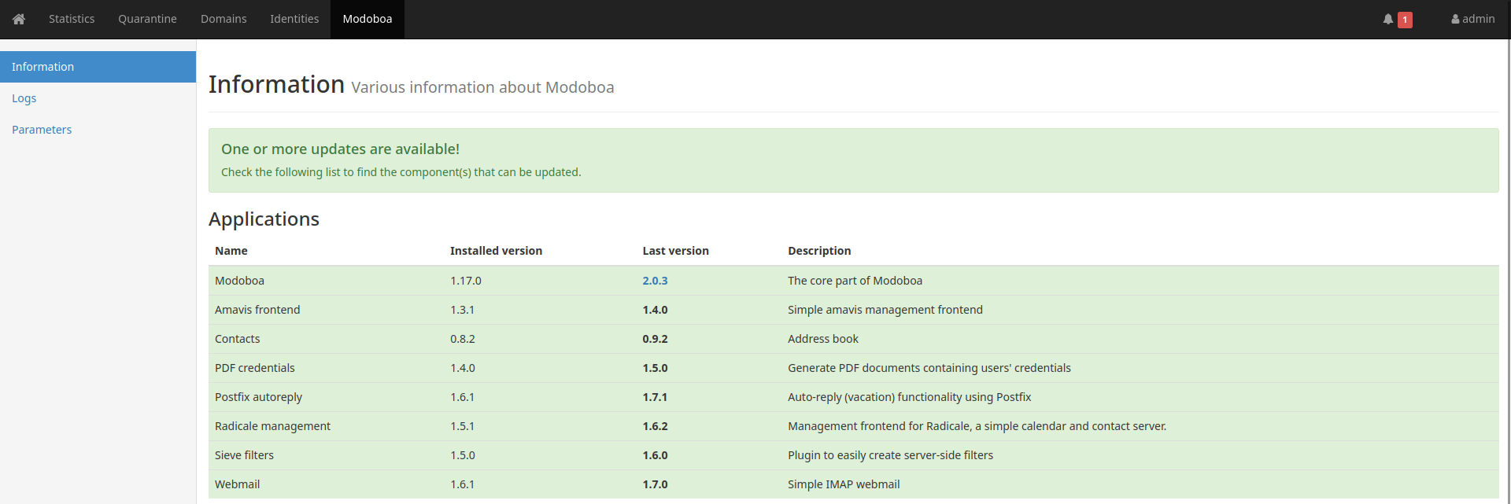Open the Modoboa menu tab
1511x504 pixels.
(x=368, y=19)
